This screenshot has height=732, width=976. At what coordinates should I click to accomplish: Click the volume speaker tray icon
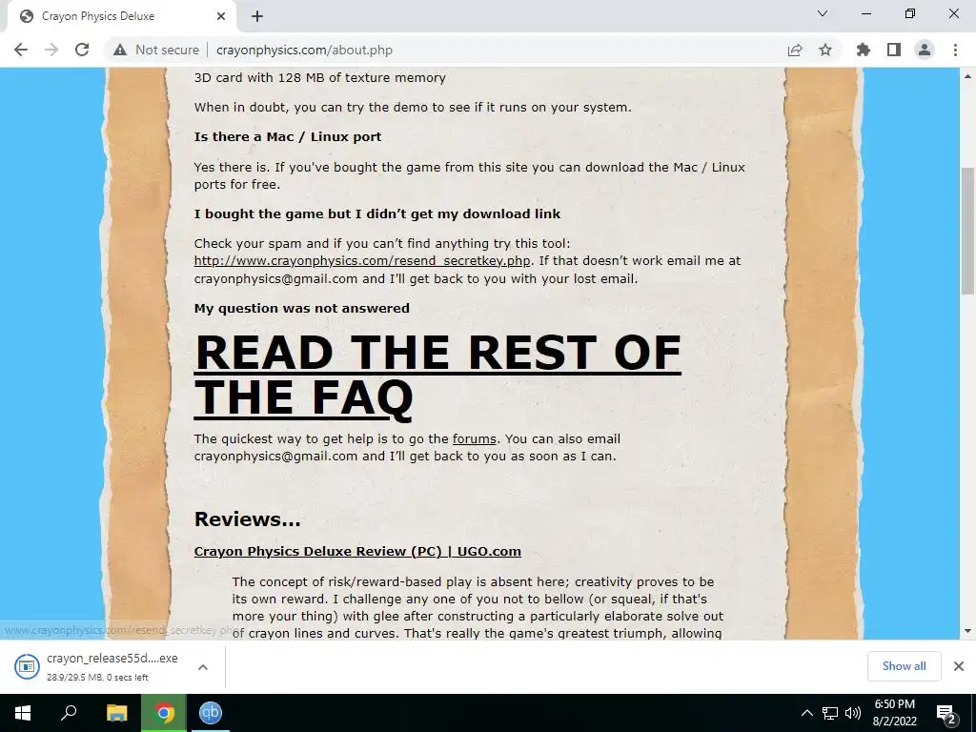point(852,713)
